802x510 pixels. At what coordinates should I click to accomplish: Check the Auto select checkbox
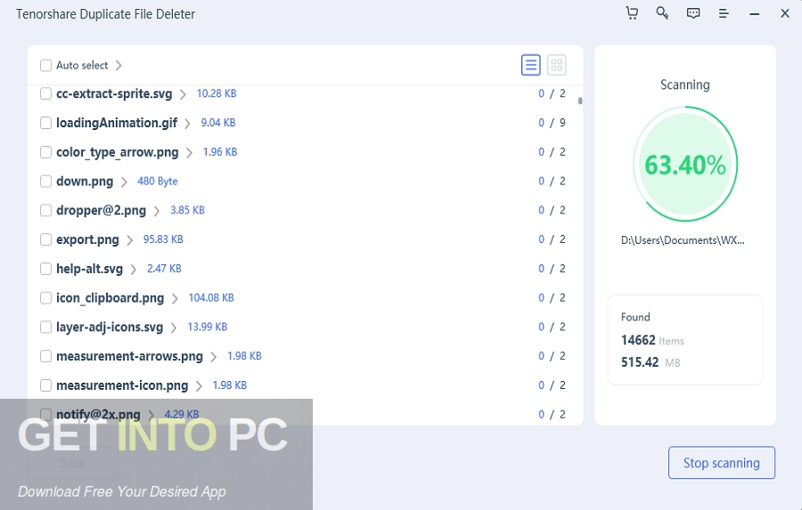click(x=46, y=65)
